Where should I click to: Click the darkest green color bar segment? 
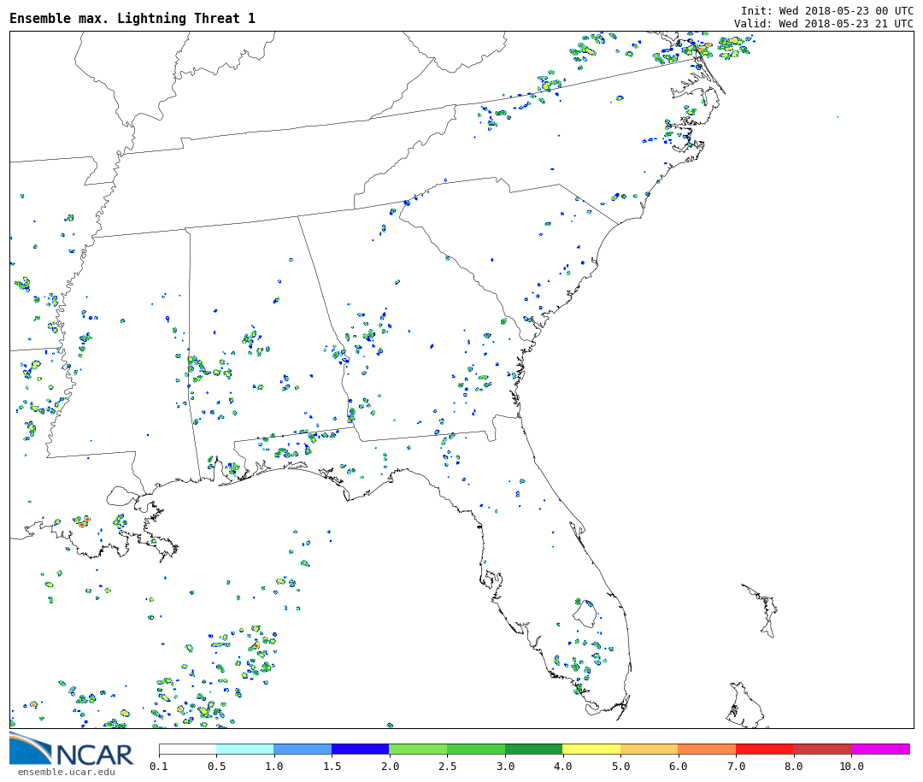tap(533, 749)
